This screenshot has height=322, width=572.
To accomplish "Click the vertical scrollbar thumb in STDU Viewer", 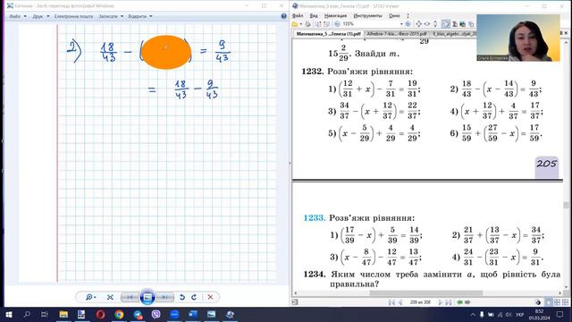I will [x=566, y=206].
